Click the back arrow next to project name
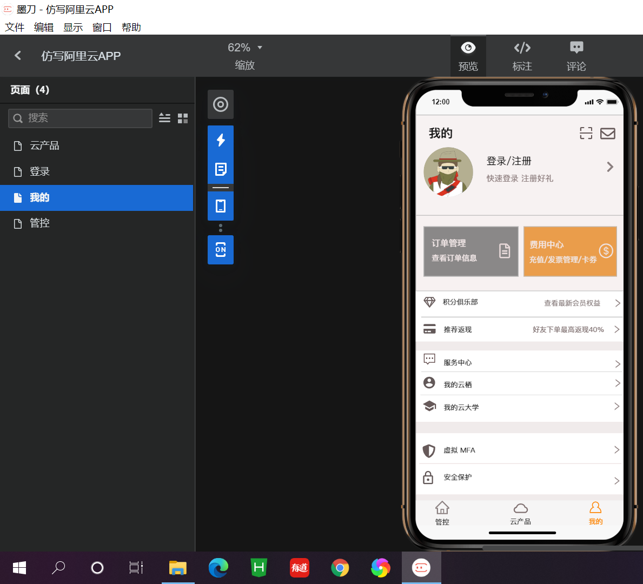643x584 pixels. 18,55
